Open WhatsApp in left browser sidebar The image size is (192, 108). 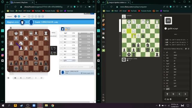[x=2, y=49]
